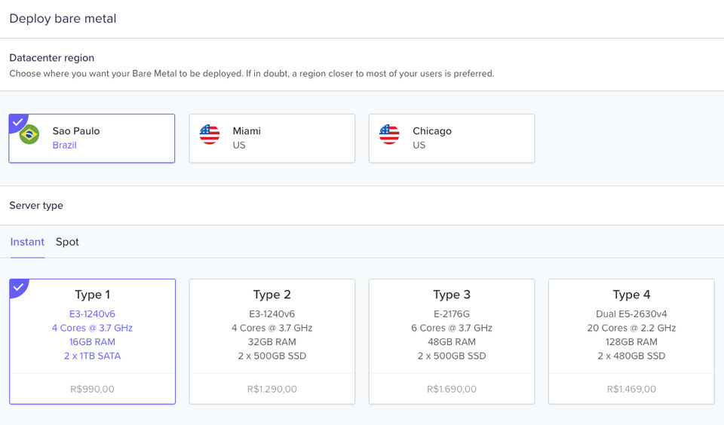
Task: Click the Server type heading
Action: tap(36, 206)
